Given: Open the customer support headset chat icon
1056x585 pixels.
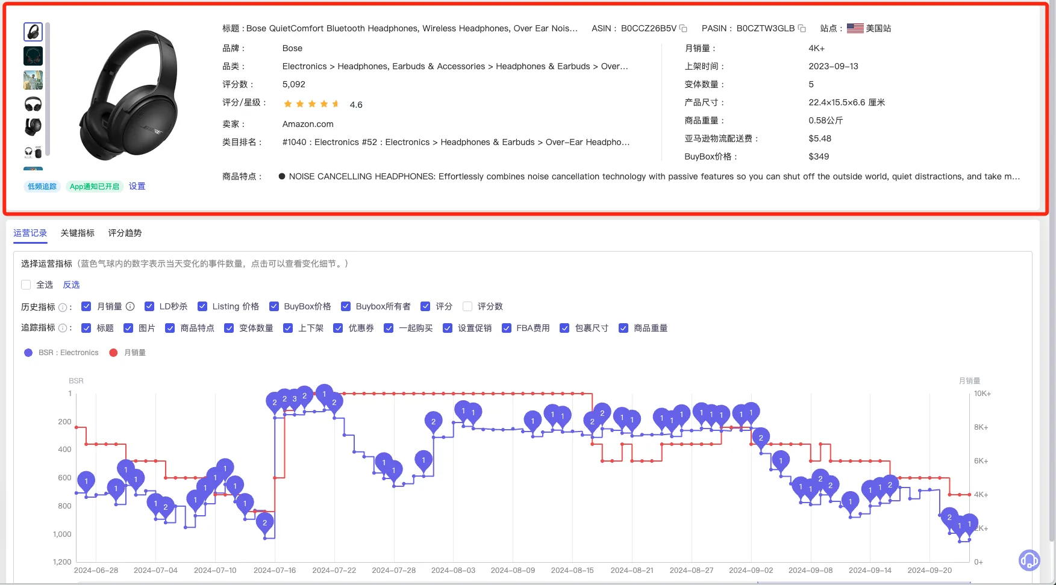Looking at the screenshot, I should 1029,560.
